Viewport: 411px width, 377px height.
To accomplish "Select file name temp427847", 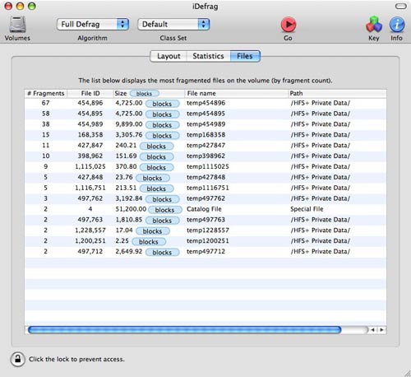I will point(205,146).
